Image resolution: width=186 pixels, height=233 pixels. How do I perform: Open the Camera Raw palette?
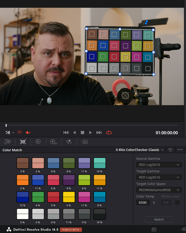pos(8,142)
